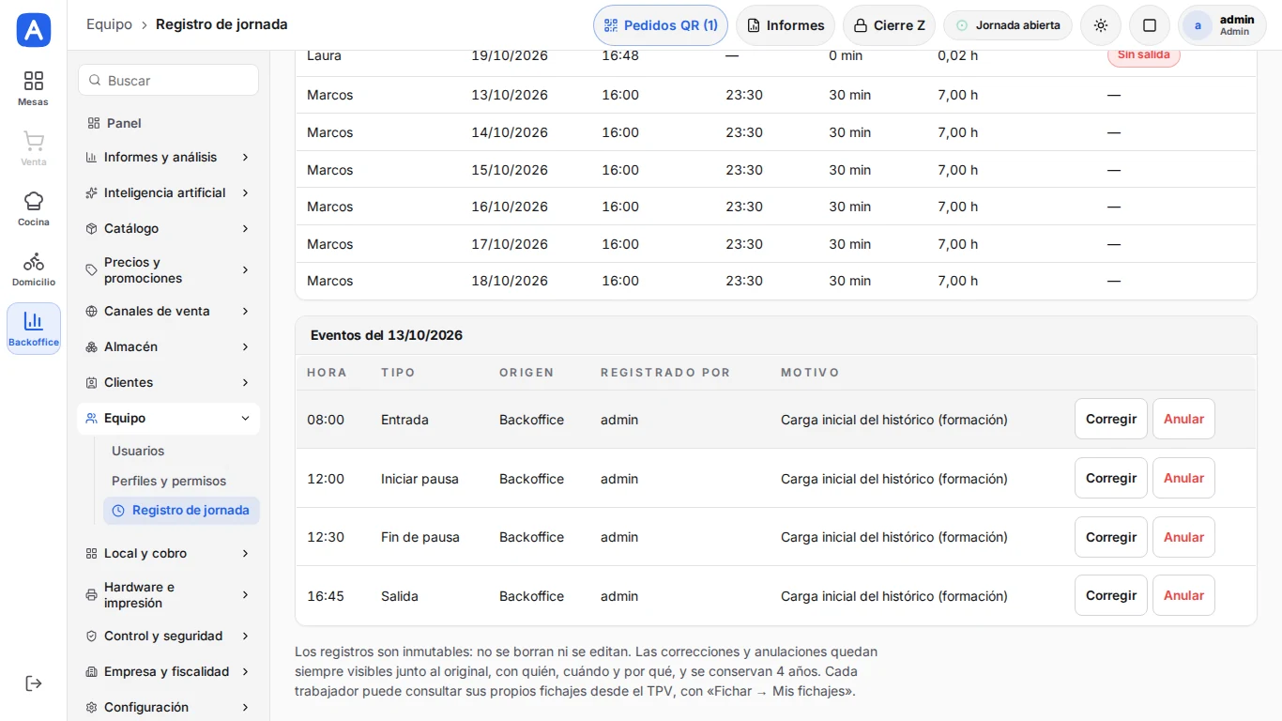Expand Canales de venta section
This screenshot has width=1282, height=721.
point(169,311)
